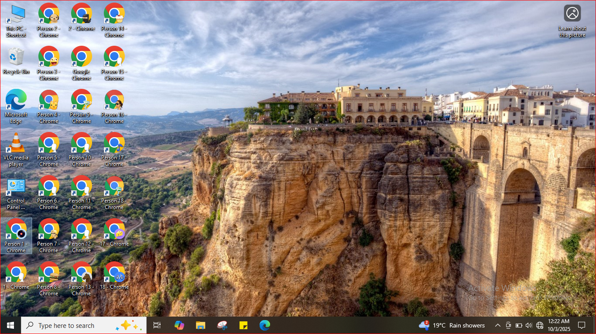Select the Person 11 - Chrome shortcut
The width and height of the screenshot is (596, 334).
(x=82, y=193)
